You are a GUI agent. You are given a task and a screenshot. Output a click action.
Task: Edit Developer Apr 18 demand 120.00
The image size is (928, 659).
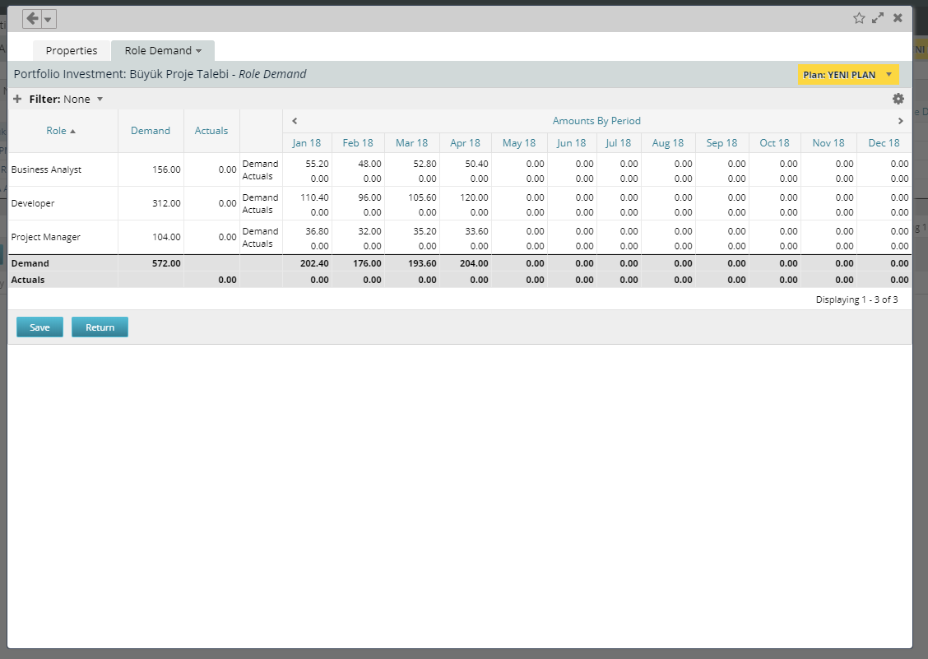474,197
